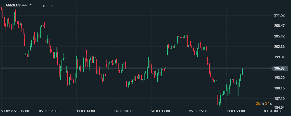Click the 205.42 price axis label
291x116 pixels.
coord(279,36)
